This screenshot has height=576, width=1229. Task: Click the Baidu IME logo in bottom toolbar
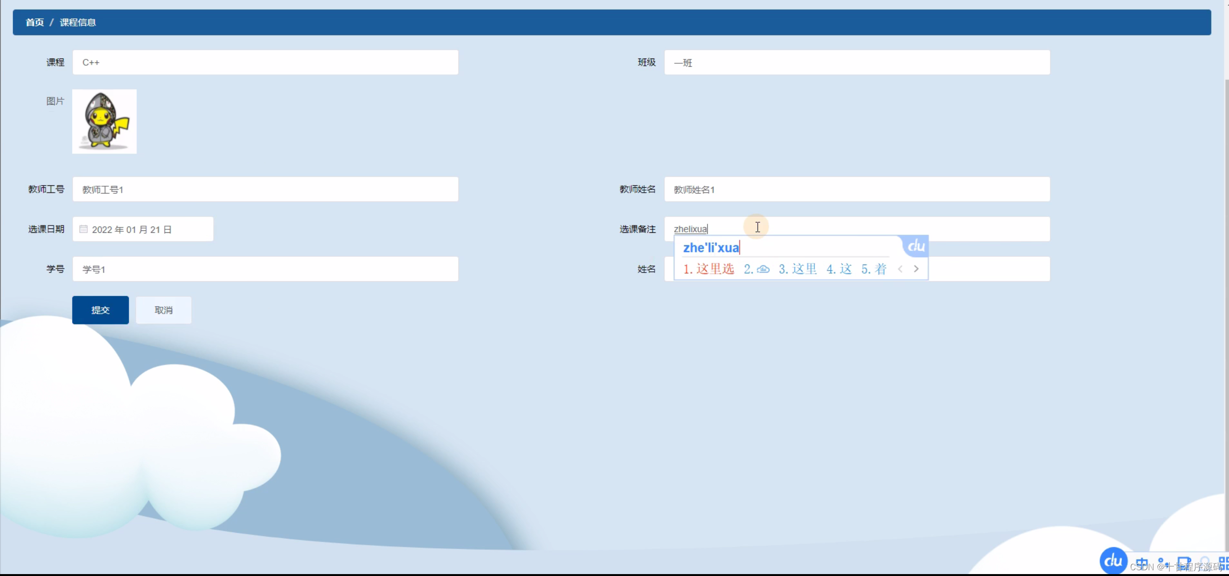1113,561
